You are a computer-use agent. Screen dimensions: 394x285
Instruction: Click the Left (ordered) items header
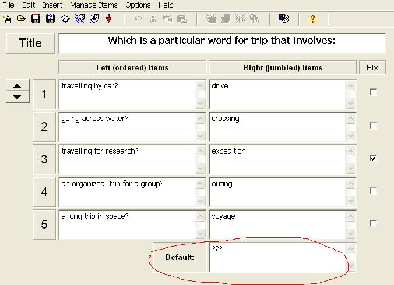pyautogui.click(x=132, y=67)
